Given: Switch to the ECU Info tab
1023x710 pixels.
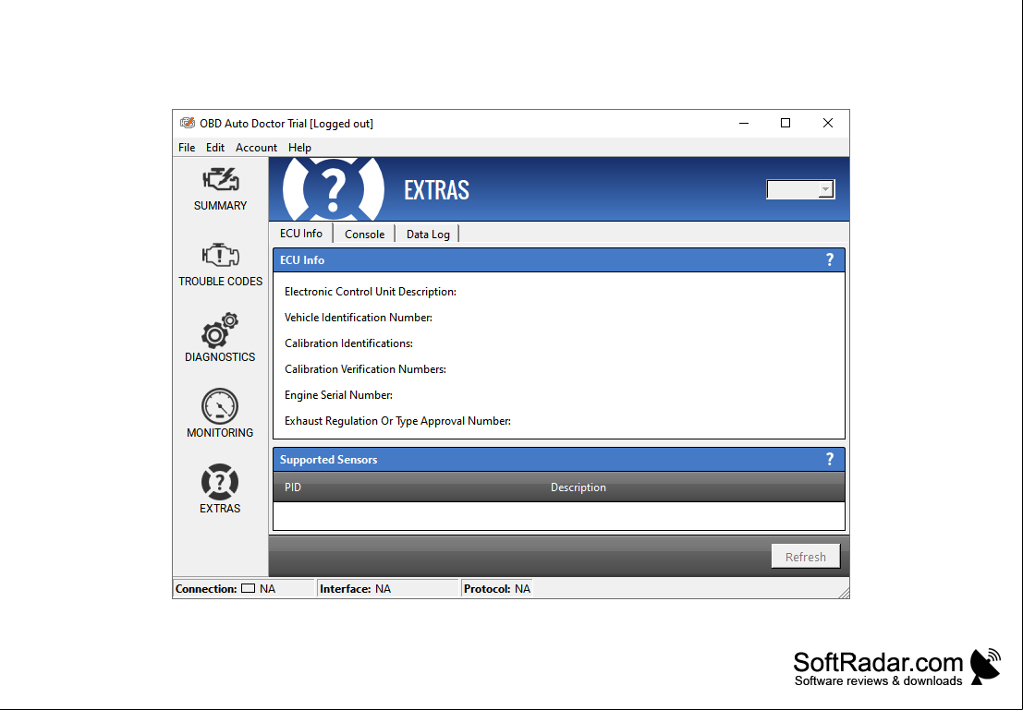Looking at the screenshot, I should (300, 234).
